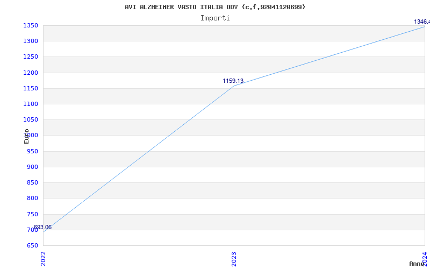This screenshot has height=269, width=430.
Task: Click the chart title AVI ALZHEIMER VASTO ITALIA ODV
Action: tap(215, 7)
